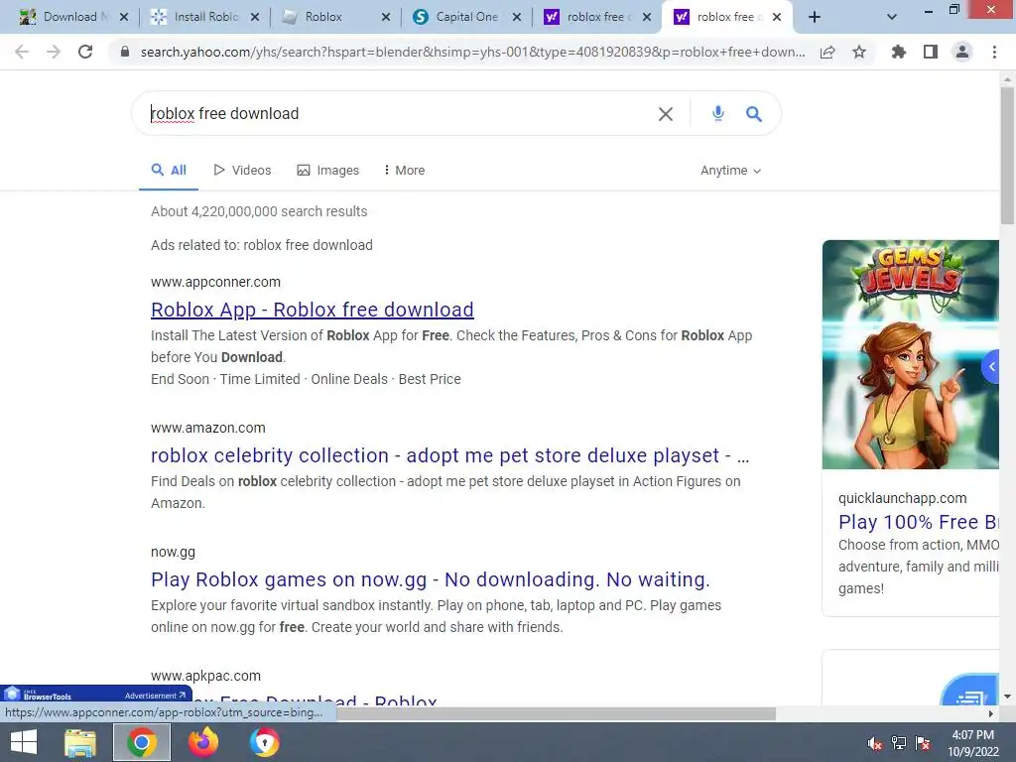Click the side ad carousel arrow
The width and height of the screenshot is (1016, 762).
coord(991,367)
